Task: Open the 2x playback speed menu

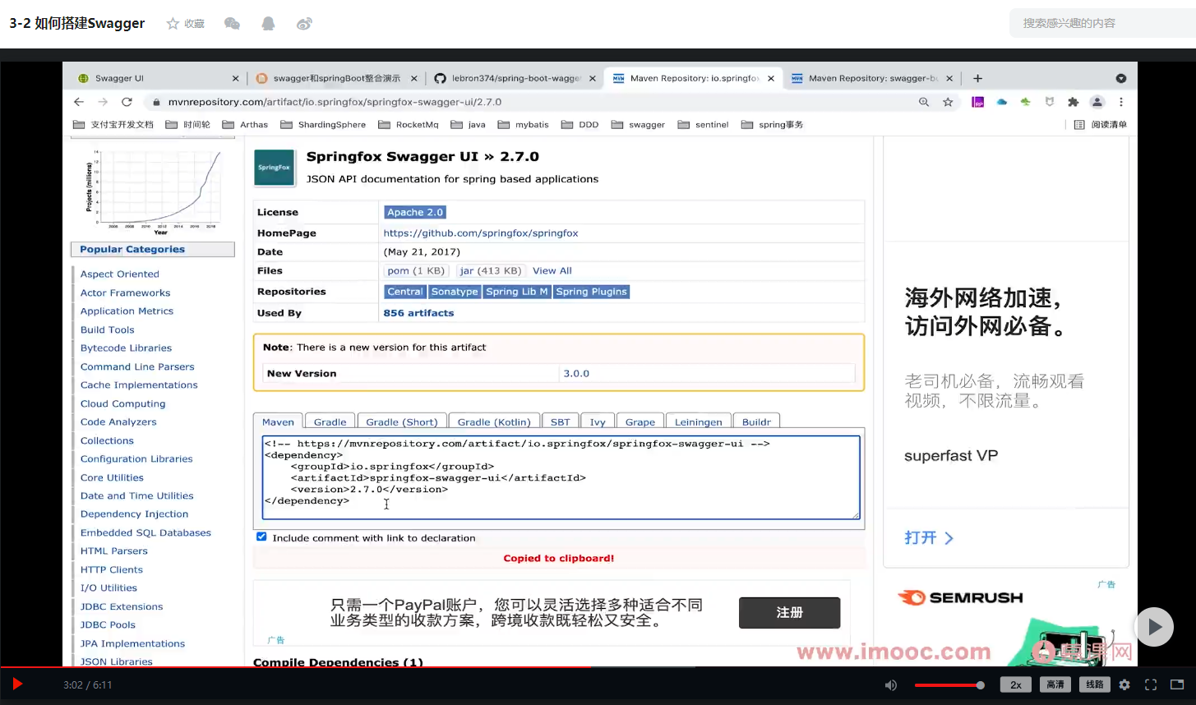Action: (x=1016, y=684)
